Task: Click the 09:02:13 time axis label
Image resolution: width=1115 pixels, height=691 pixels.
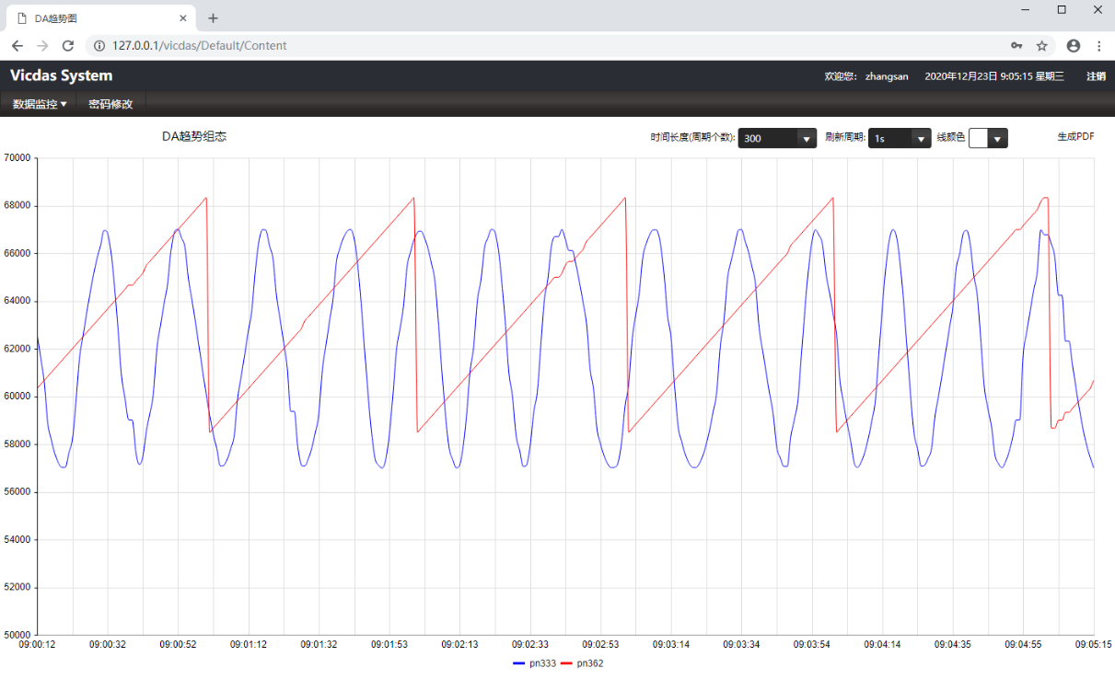Action: pos(459,645)
